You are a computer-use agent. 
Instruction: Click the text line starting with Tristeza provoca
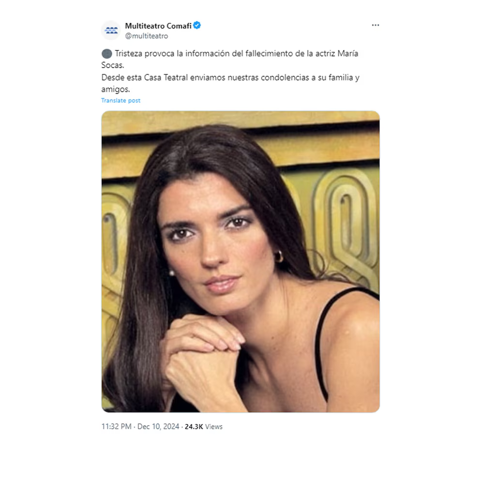[236, 54]
